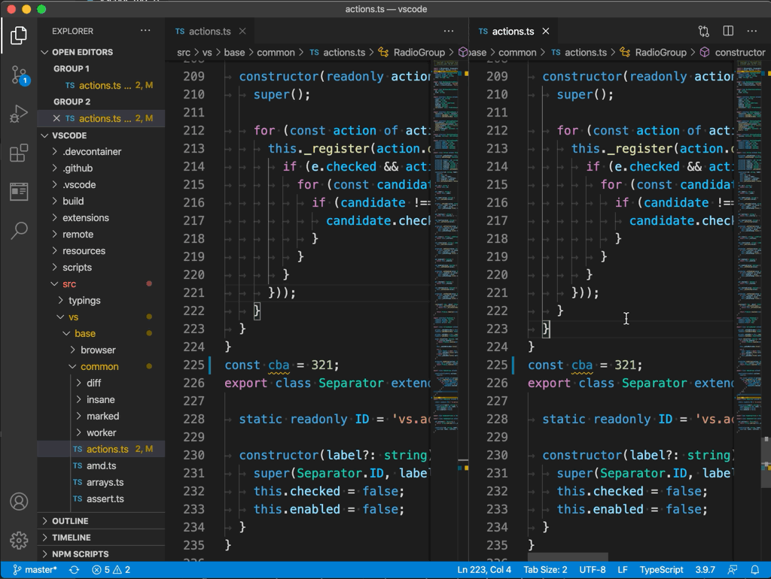
Task: Expand the extensions folder
Action: (x=85, y=217)
